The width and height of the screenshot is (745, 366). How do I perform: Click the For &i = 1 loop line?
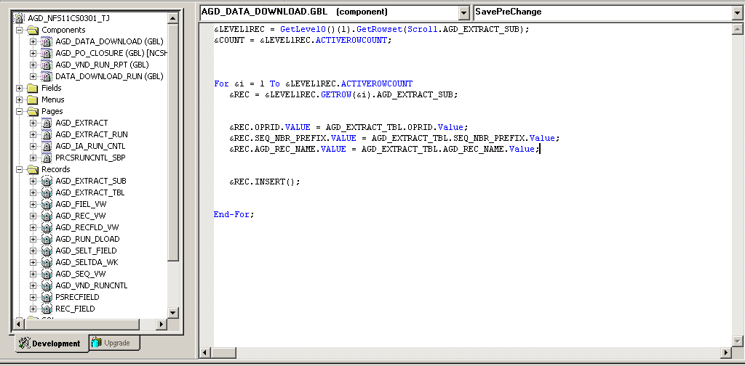click(x=313, y=84)
